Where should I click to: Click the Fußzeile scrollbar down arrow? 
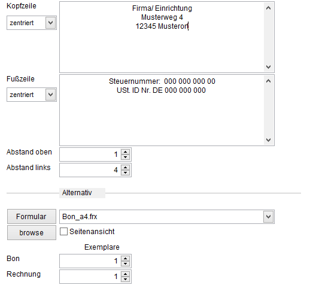click(269, 140)
